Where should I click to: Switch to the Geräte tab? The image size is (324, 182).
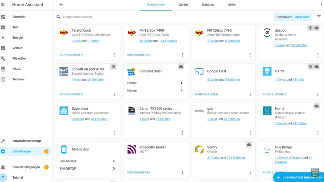[x=183, y=5]
